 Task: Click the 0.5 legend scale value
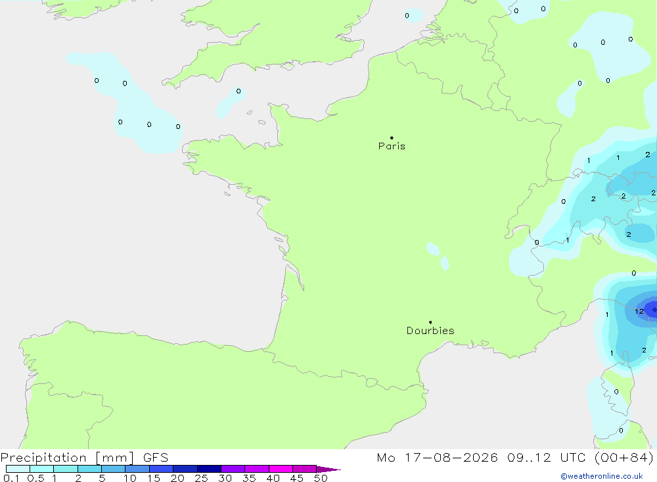pos(36,478)
